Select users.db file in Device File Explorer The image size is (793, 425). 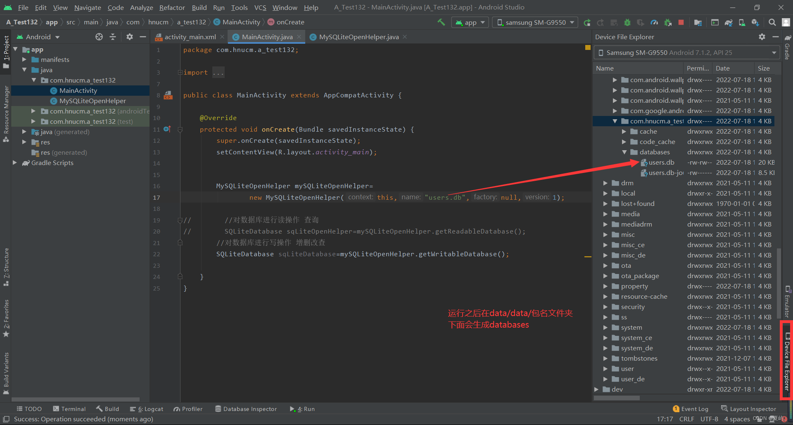pyautogui.click(x=661, y=162)
